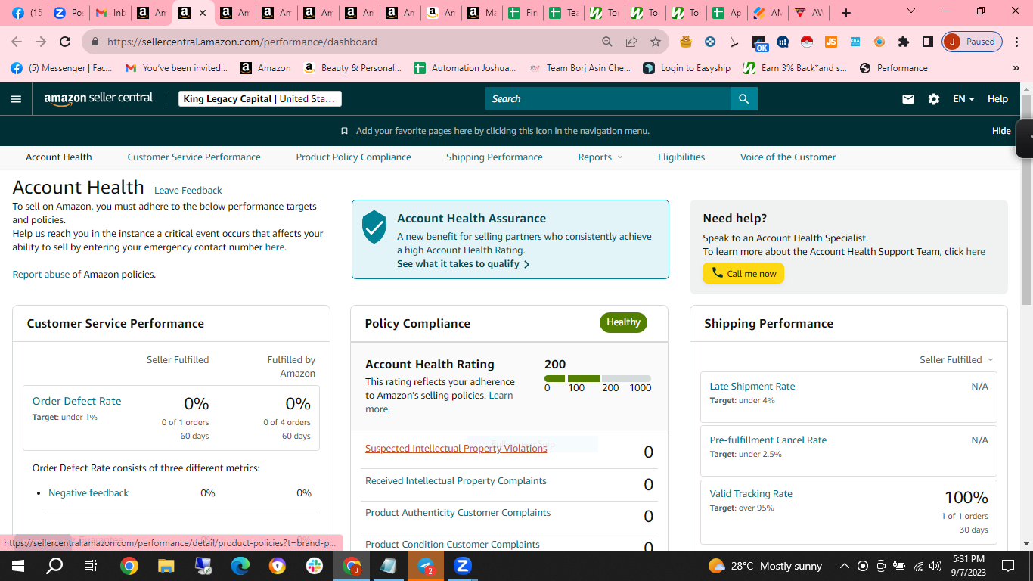Viewport: 1033px width, 581px height.
Task: Open the EN language dropdown
Action: pyautogui.click(x=963, y=99)
